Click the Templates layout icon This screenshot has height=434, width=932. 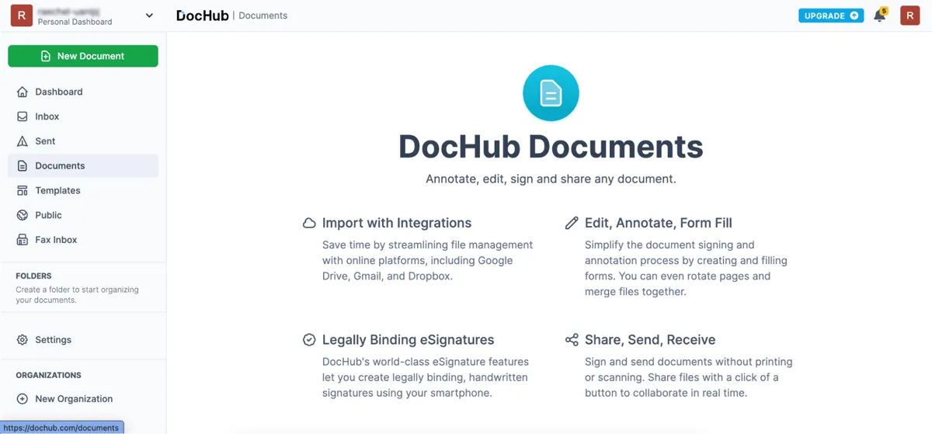[23, 190]
